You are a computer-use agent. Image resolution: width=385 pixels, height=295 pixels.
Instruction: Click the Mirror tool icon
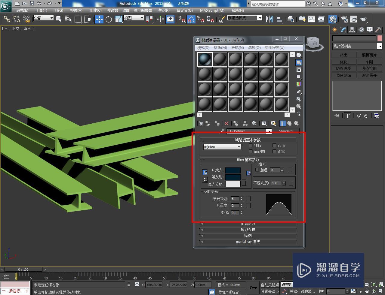click(x=269, y=20)
